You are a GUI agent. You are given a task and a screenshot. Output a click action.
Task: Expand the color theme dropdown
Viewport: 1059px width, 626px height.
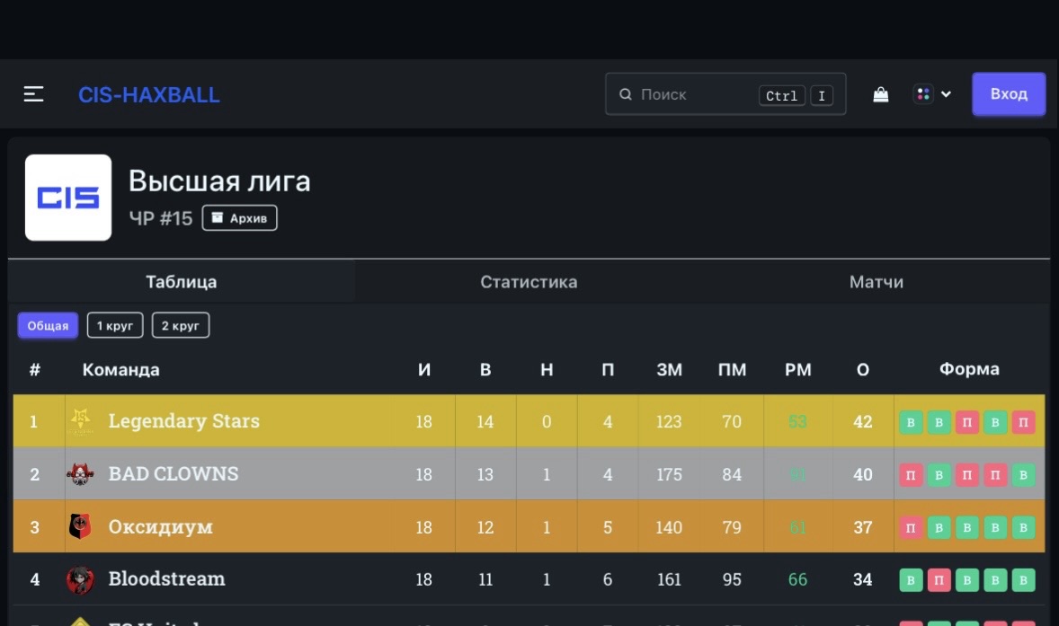pyautogui.click(x=932, y=94)
